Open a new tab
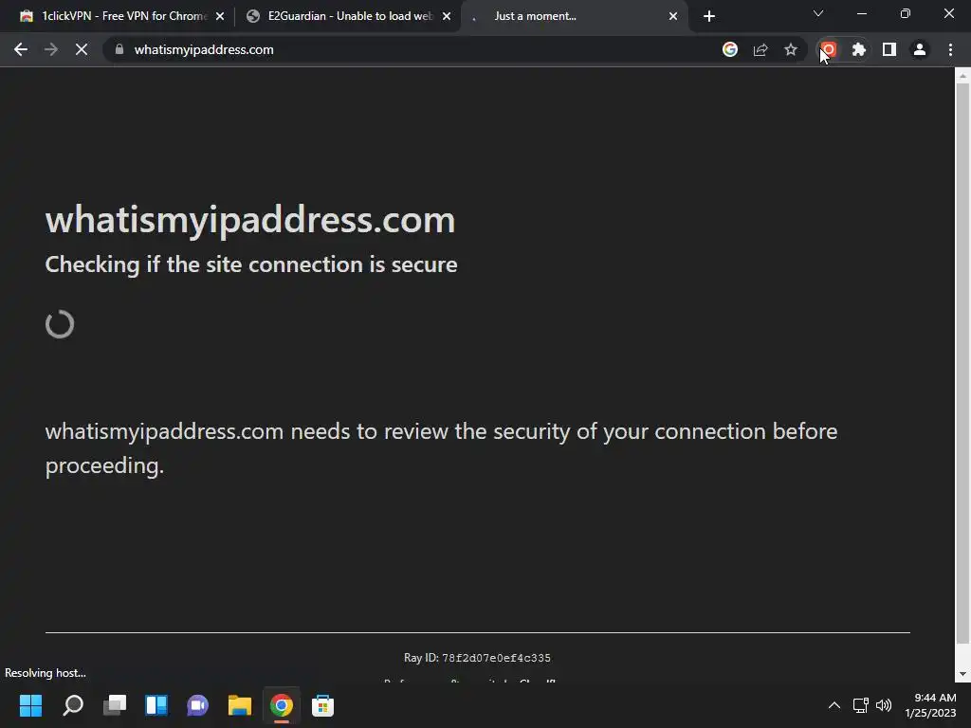 pyautogui.click(x=709, y=17)
